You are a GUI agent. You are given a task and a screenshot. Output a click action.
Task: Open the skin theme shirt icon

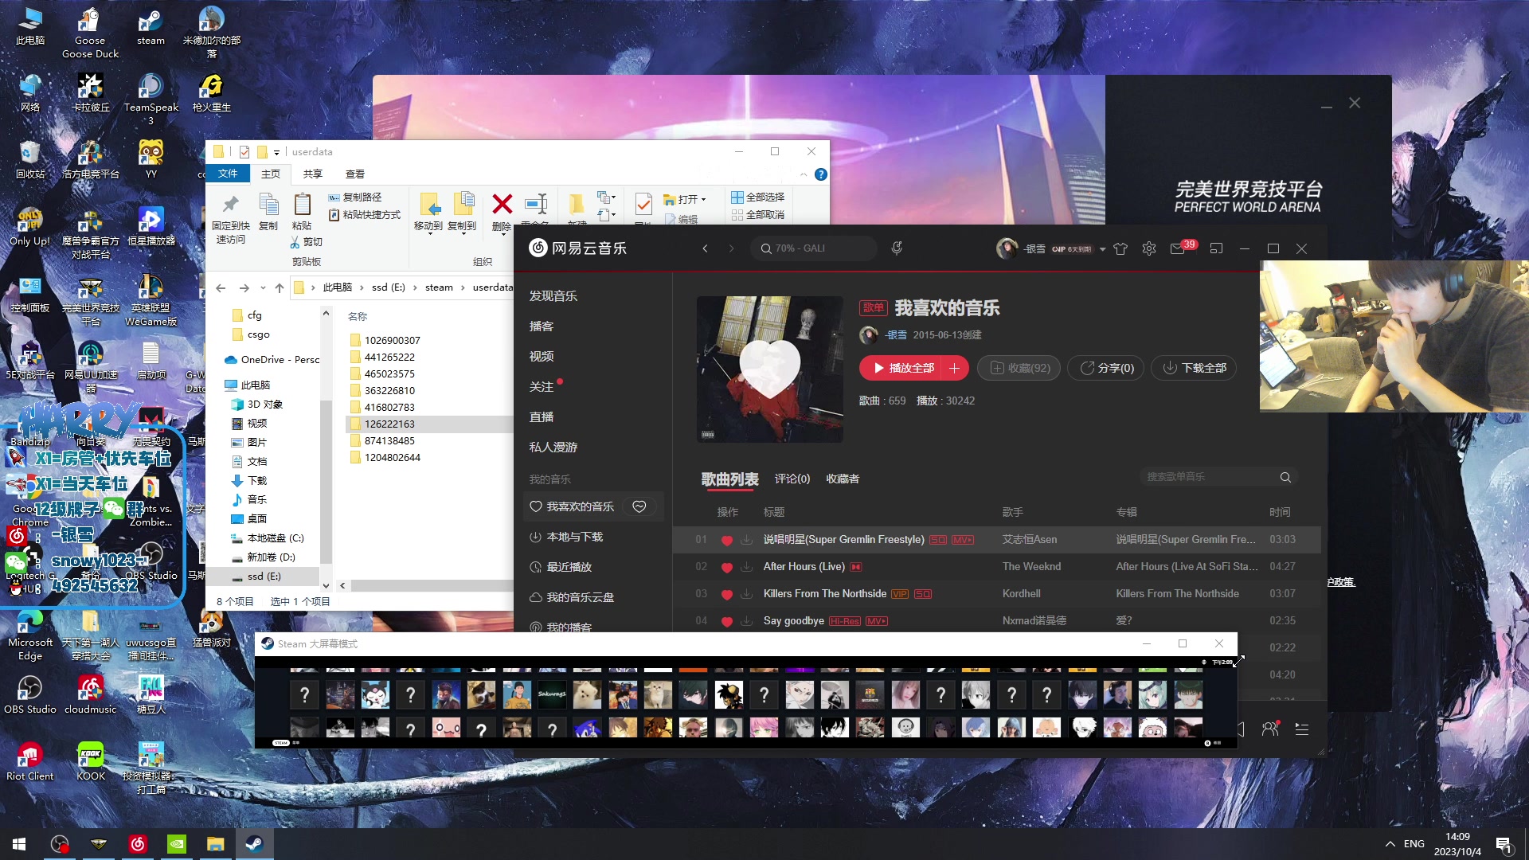[1120, 248]
